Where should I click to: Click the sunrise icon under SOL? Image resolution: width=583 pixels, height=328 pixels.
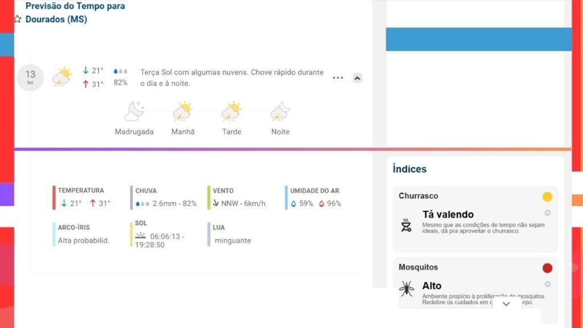coord(141,235)
